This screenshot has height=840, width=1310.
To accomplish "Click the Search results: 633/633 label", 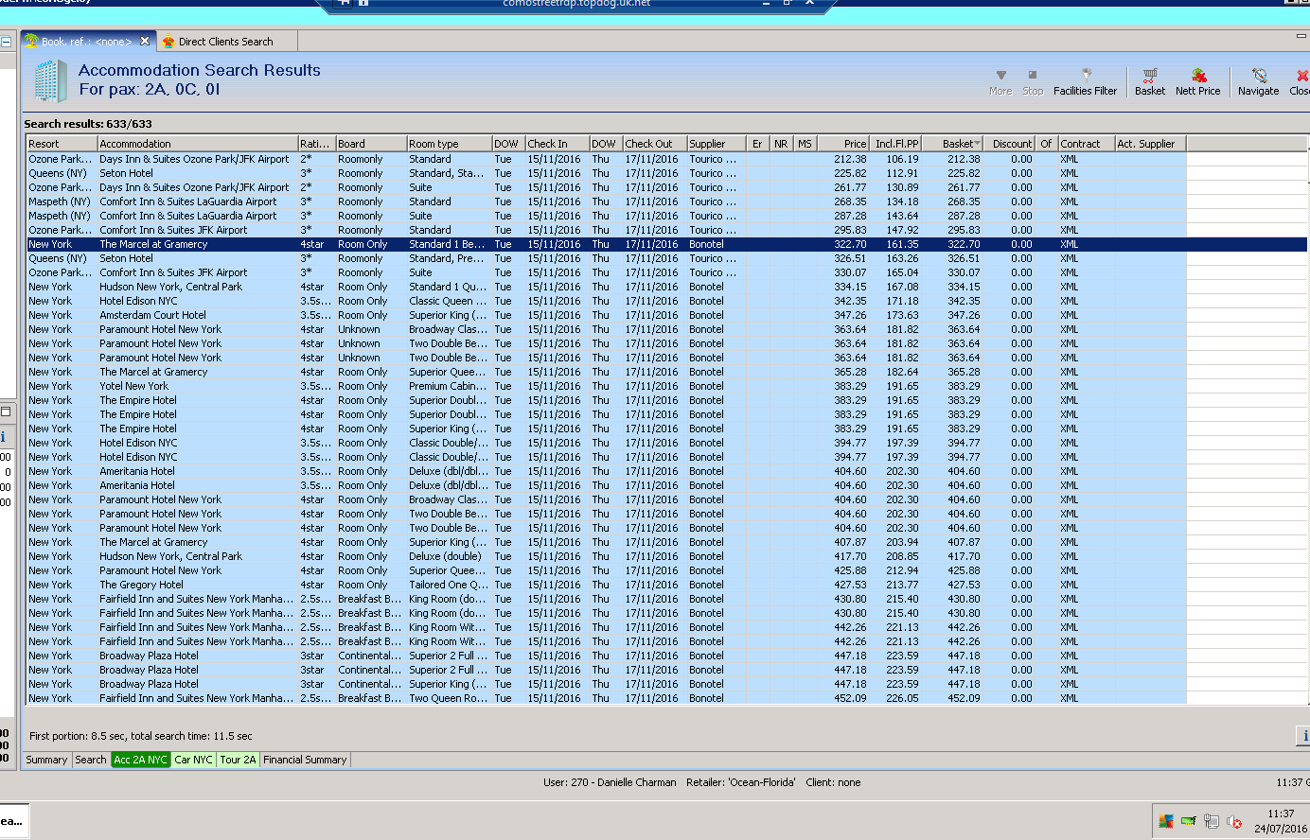I will coord(88,124).
